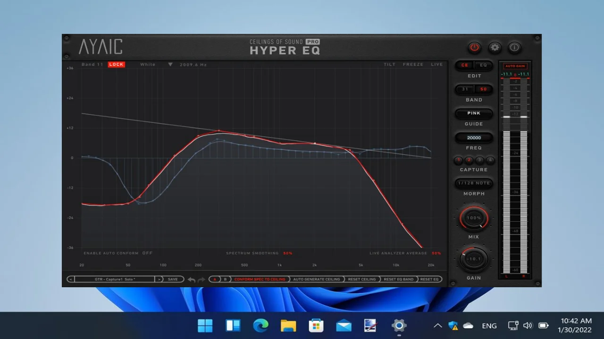Click CONFORM SPEC TO CEILING
This screenshot has height=339, width=604.
tap(260, 279)
